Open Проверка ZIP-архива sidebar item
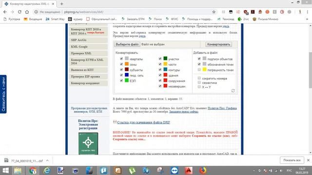Screen dimensions: 312x175 (88, 77)
